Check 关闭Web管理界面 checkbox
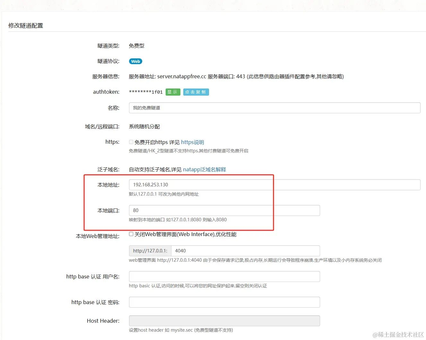The image size is (426, 340). pos(131,234)
